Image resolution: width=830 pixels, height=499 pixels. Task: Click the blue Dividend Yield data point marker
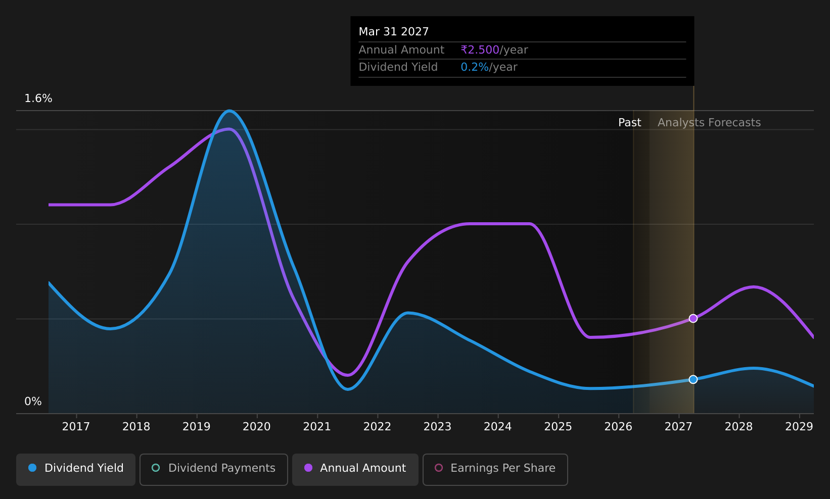693,379
